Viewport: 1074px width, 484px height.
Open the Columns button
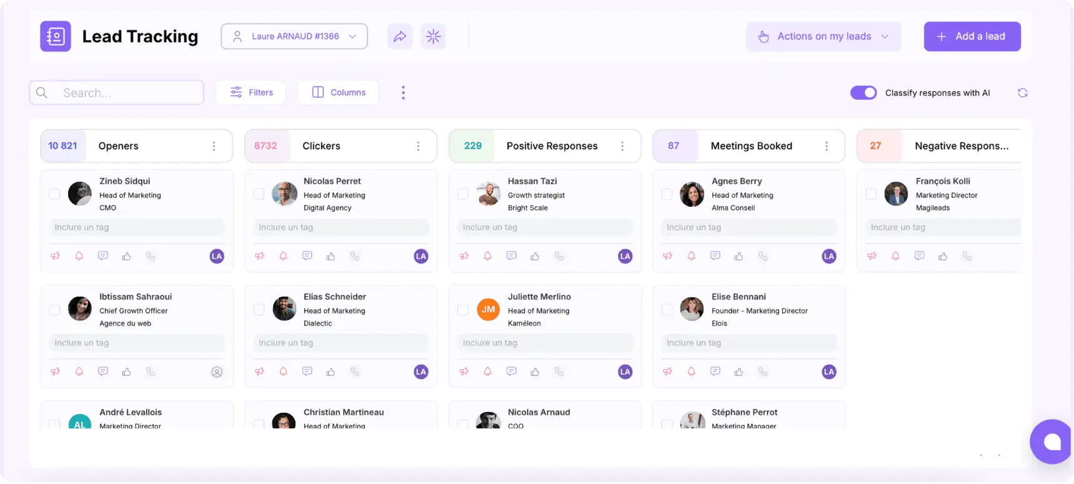click(x=338, y=92)
